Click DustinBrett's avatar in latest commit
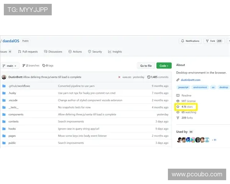This screenshot has width=230, height=184. [x=4, y=77]
